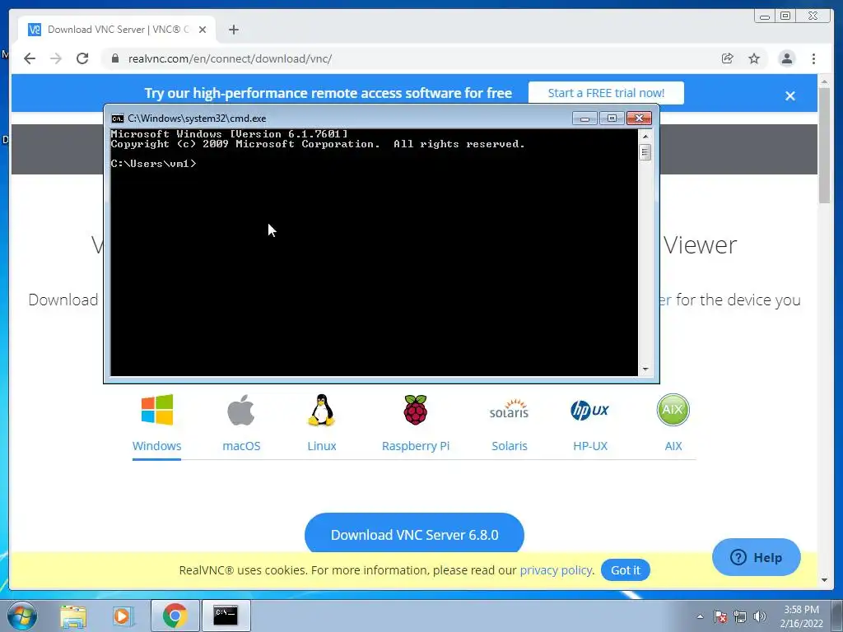Open a new Chrome tab
843x632 pixels.
pyautogui.click(x=233, y=30)
